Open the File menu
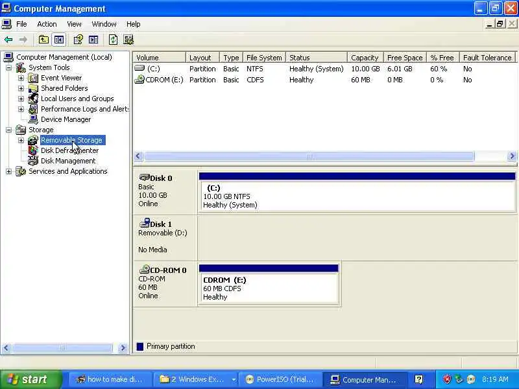The width and height of the screenshot is (519, 389). [x=21, y=24]
